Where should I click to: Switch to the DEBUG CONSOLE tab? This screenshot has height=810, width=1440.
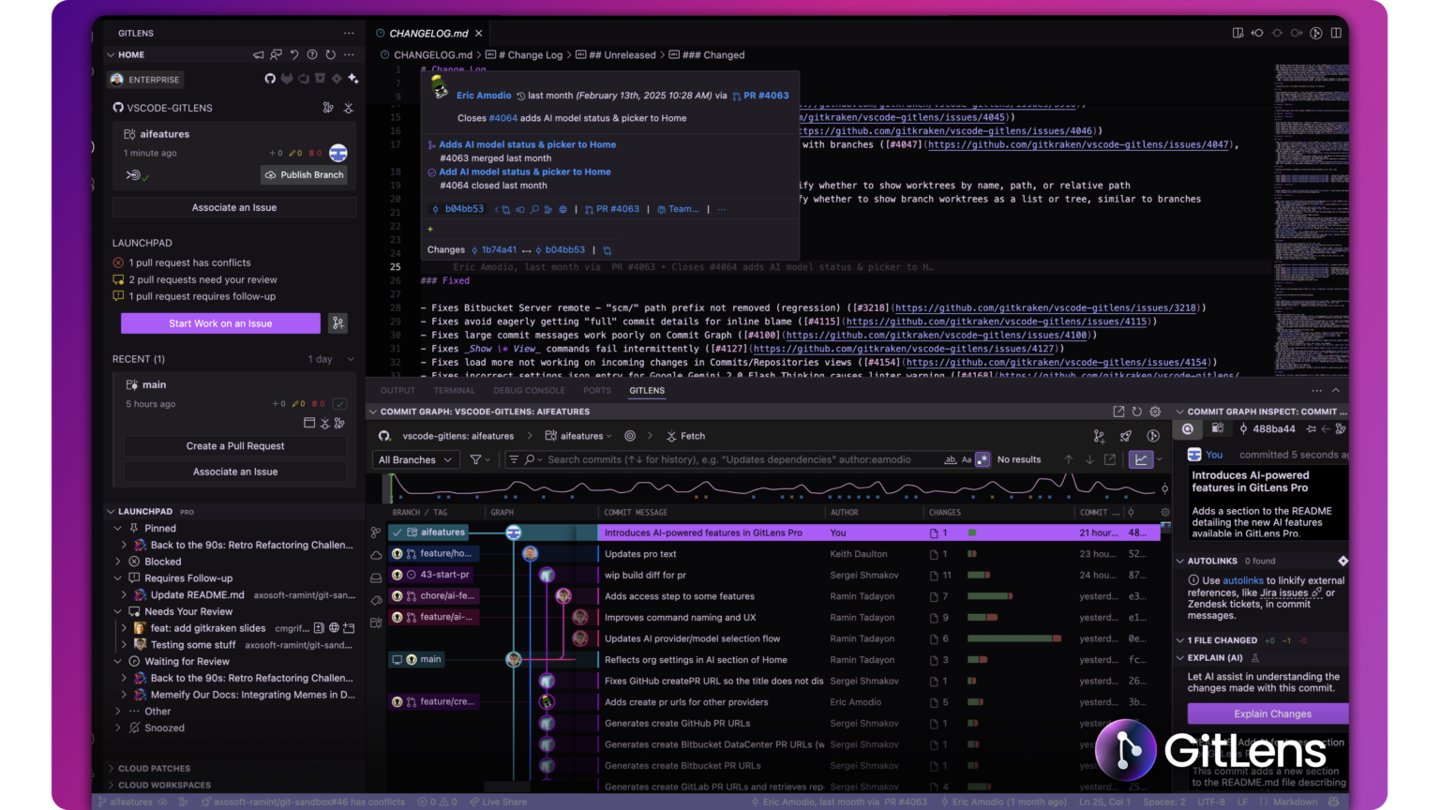[x=529, y=390]
